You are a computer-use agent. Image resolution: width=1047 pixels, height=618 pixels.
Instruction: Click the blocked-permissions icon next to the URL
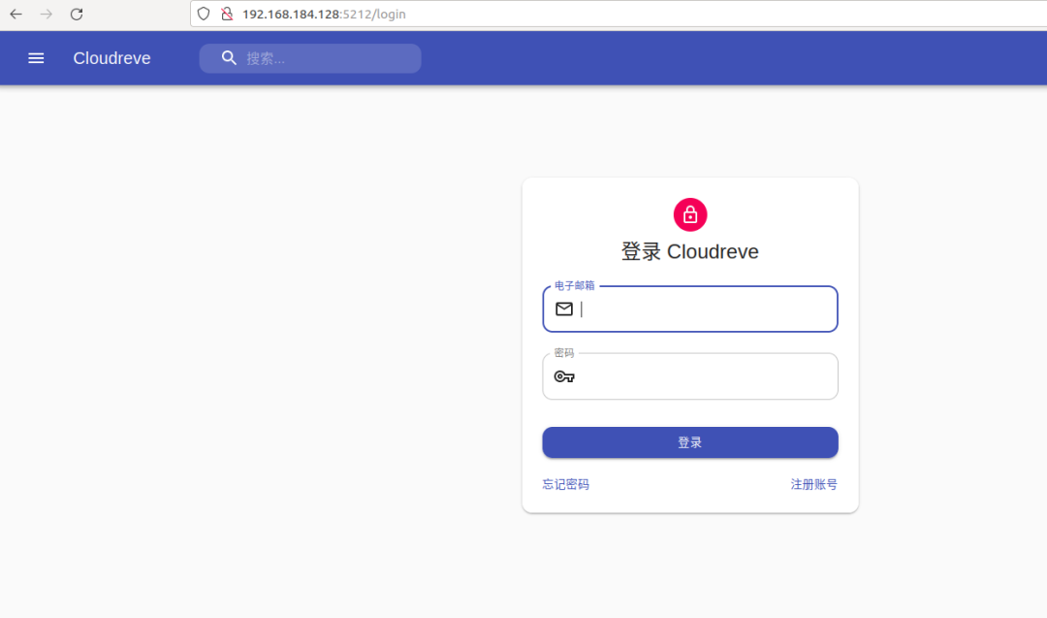coord(225,14)
